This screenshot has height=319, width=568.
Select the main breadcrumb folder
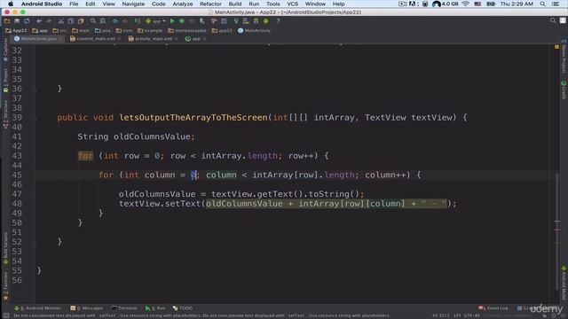(81, 31)
